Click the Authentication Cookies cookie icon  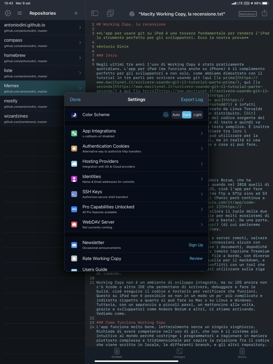point(74,149)
